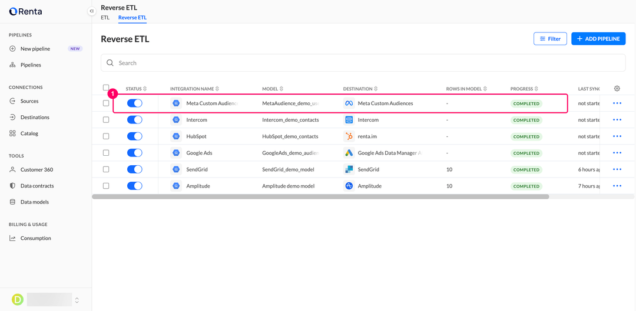Click the COMPLETED badge in the SendGrid row
The width and height of the screenshot is (636, 311).
tap(526, 170)
